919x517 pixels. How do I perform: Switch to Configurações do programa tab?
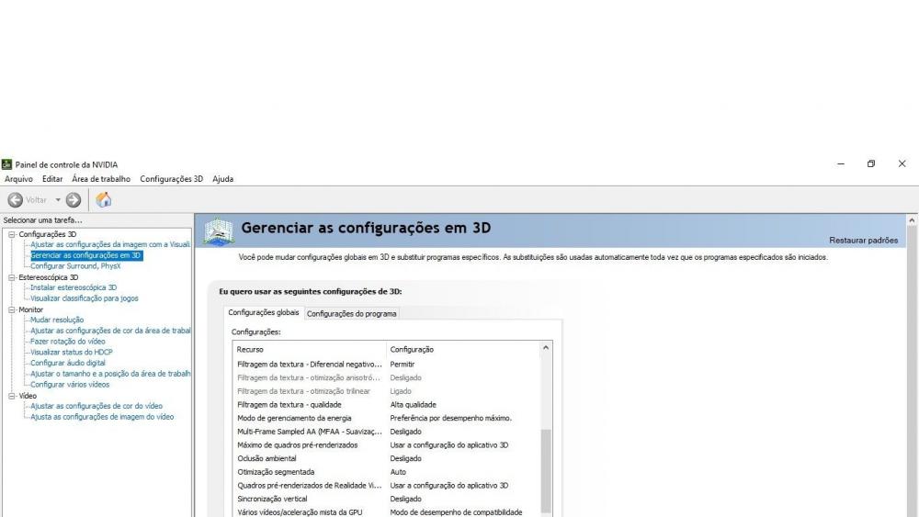pos(352,314)
